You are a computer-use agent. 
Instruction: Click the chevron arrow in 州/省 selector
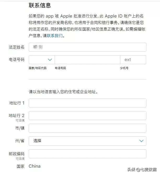coord(141,141)
